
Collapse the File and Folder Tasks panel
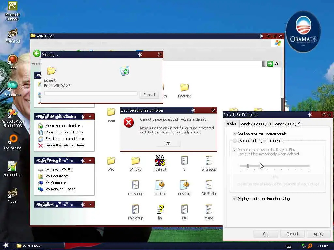90,117
